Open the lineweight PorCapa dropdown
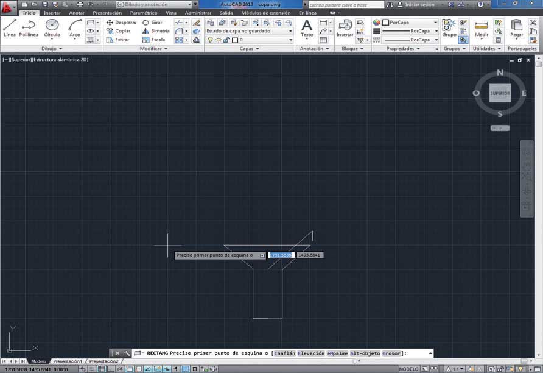 tap(410, 31)
